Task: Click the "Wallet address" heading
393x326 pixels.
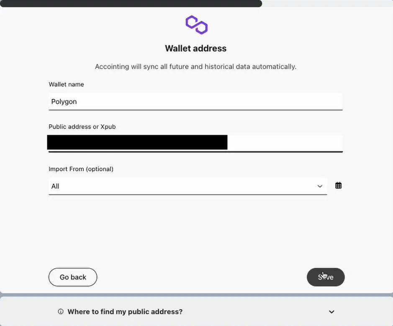Action: click(195, 49)
